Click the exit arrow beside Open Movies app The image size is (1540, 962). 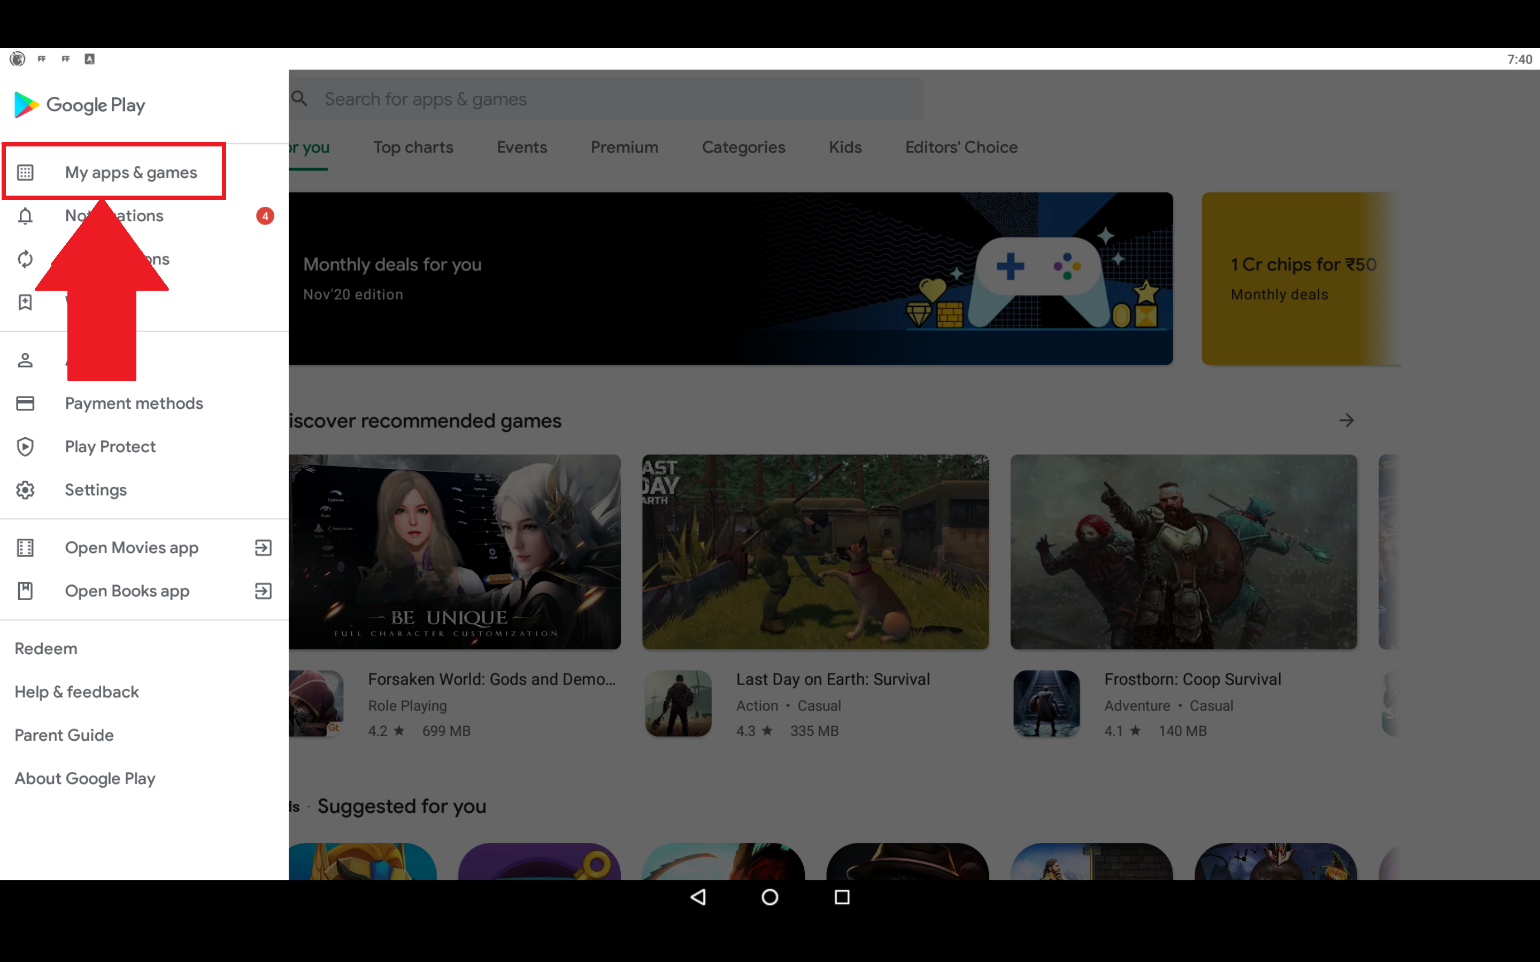264,548
